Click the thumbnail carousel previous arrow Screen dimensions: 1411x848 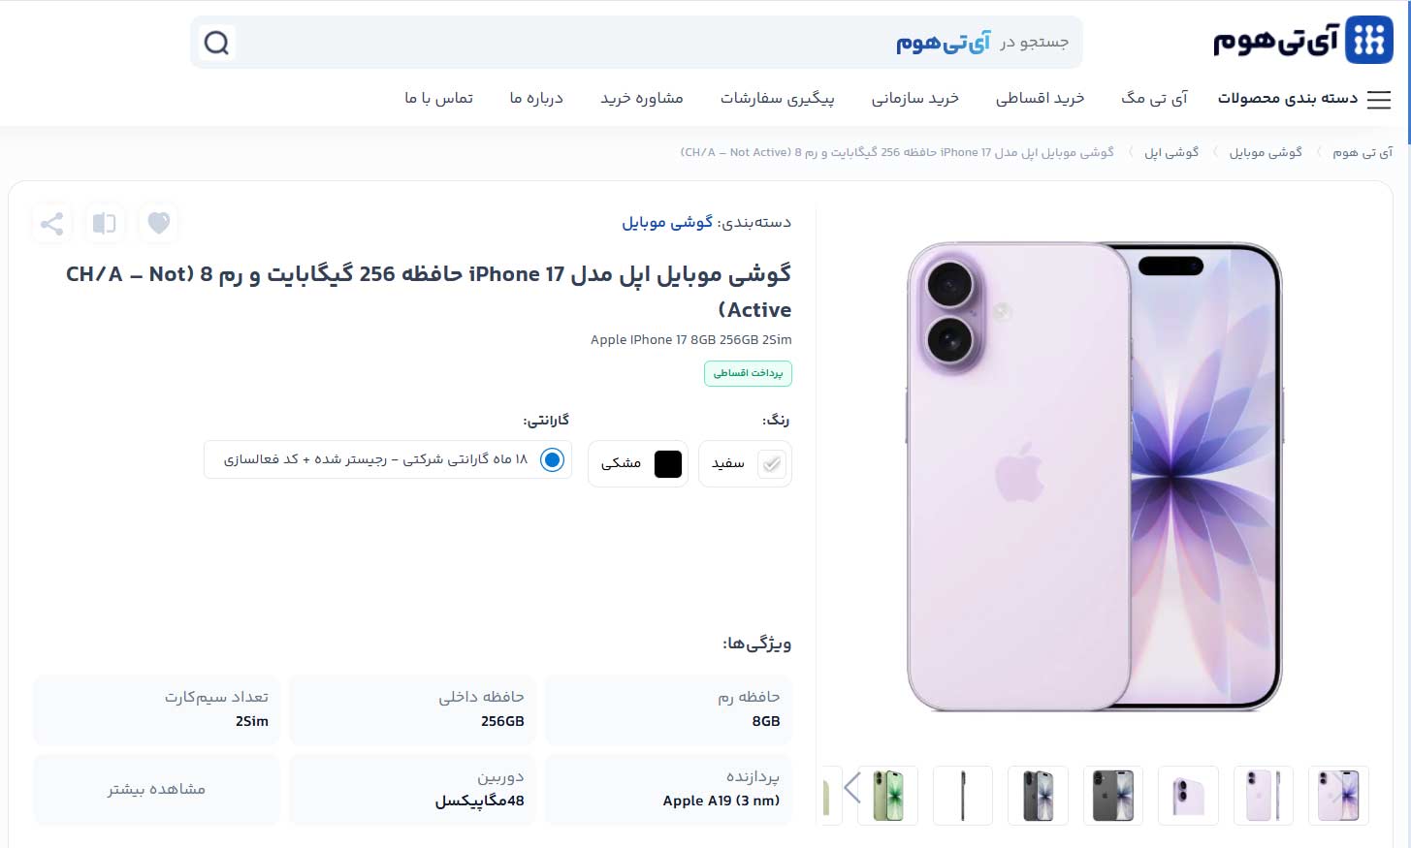click(852, 787)
